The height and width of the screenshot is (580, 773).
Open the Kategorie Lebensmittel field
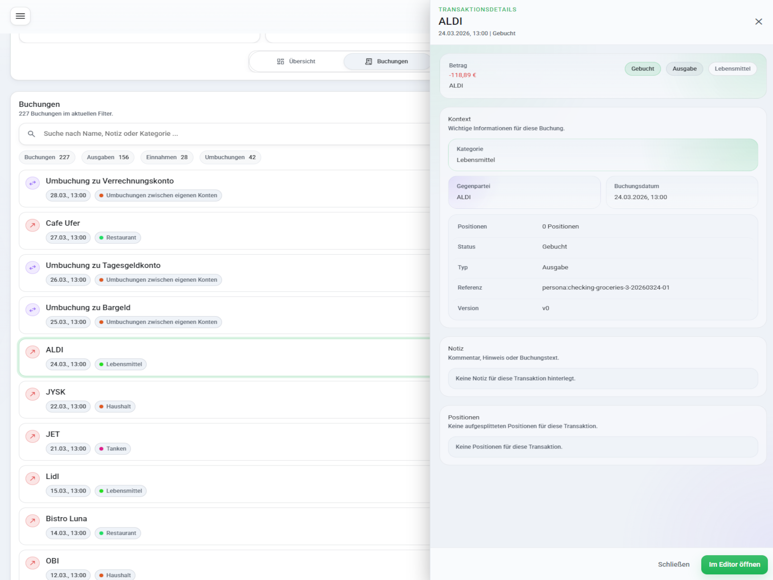point(602,155)
